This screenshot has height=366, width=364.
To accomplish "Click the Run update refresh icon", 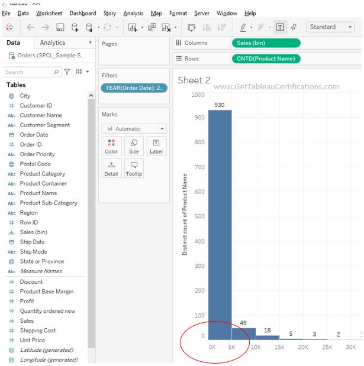I will (x=108, y=27).
